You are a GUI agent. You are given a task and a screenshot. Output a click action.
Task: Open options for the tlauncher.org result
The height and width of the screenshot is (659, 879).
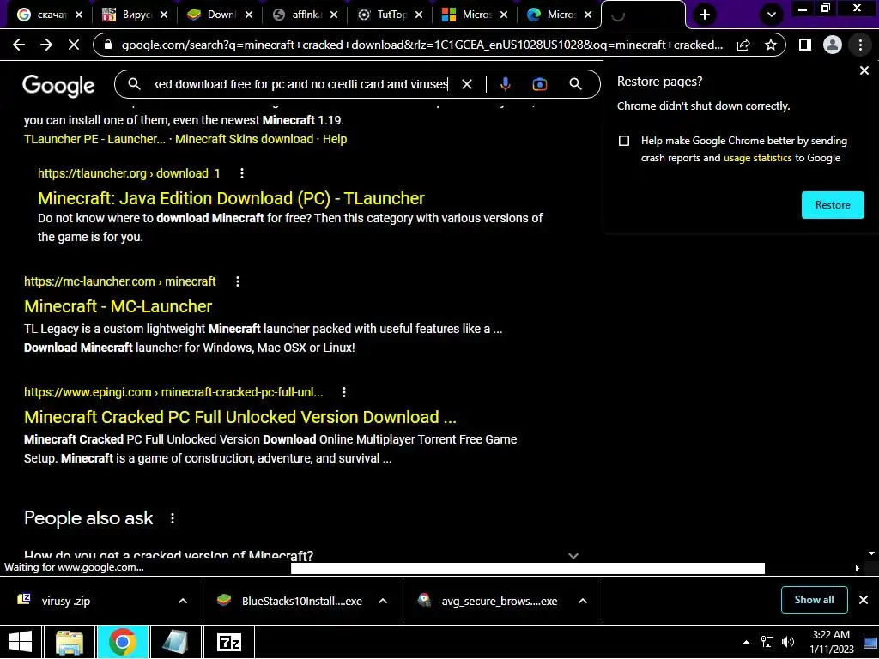click(242, 173)
